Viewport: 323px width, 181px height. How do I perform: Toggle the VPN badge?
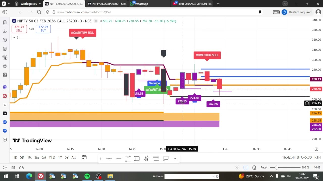pyautogui.click(x=276, y=12)
